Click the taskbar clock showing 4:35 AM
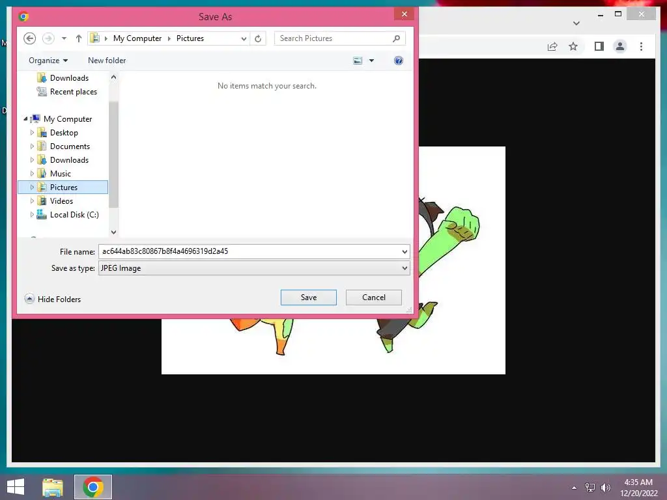667x500 pixels. [x=638, y=488]
